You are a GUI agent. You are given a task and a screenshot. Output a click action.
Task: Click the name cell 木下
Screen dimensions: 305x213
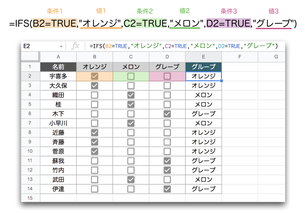tap(58, 114)
